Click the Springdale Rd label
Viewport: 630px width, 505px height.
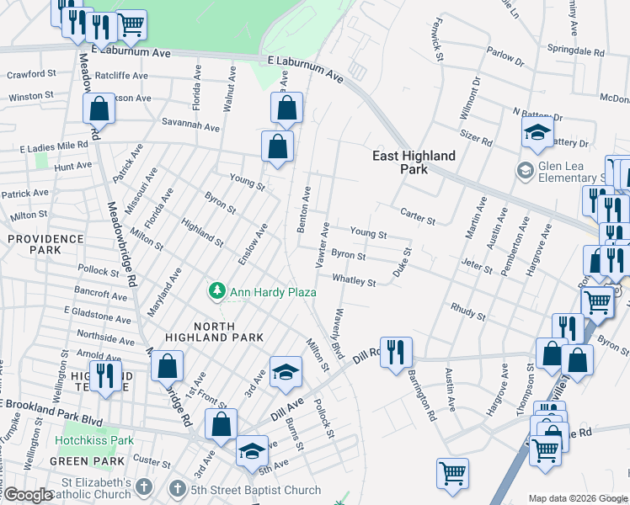576,50
